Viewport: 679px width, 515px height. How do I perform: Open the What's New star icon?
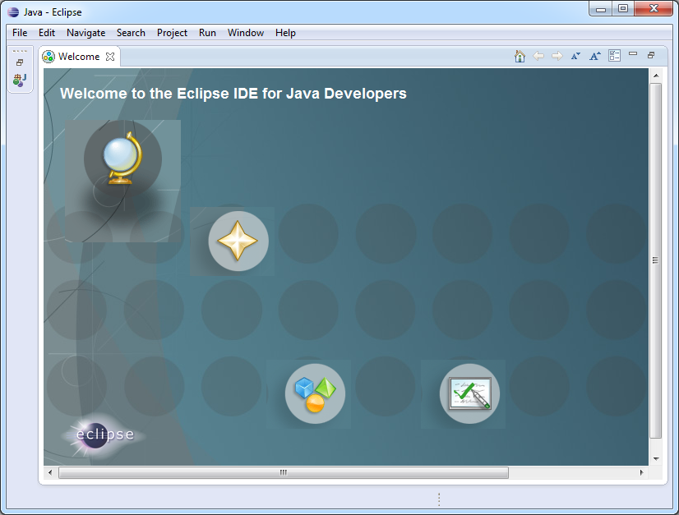pos(238,241)
